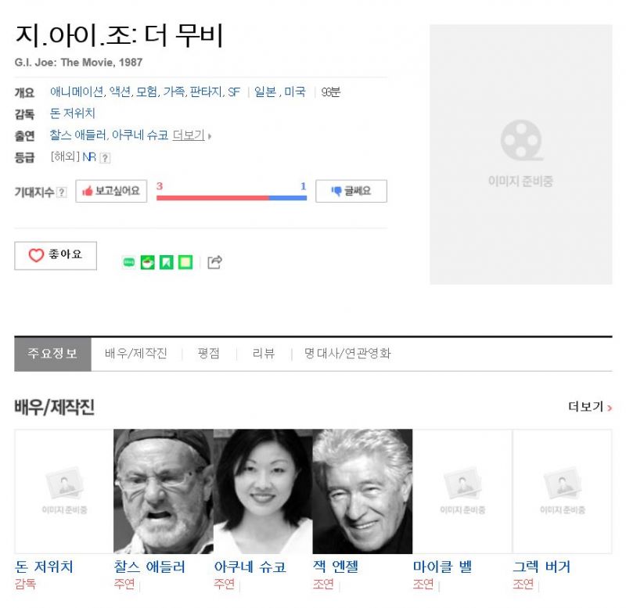This screenshot has width=626, height=608.
Task: Share via the green cafe cup icon
Action: click(148, 262)
